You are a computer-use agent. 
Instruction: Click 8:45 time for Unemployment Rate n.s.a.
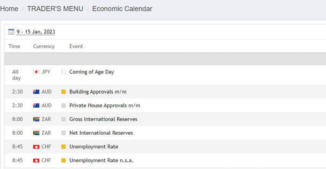click(18, 160)
